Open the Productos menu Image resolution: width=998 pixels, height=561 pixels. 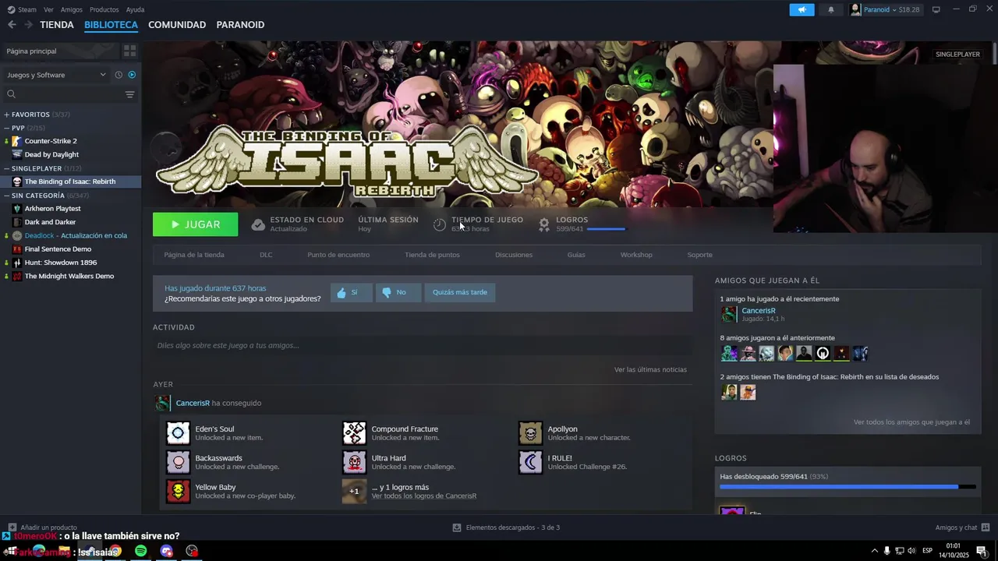coord(104,9)
